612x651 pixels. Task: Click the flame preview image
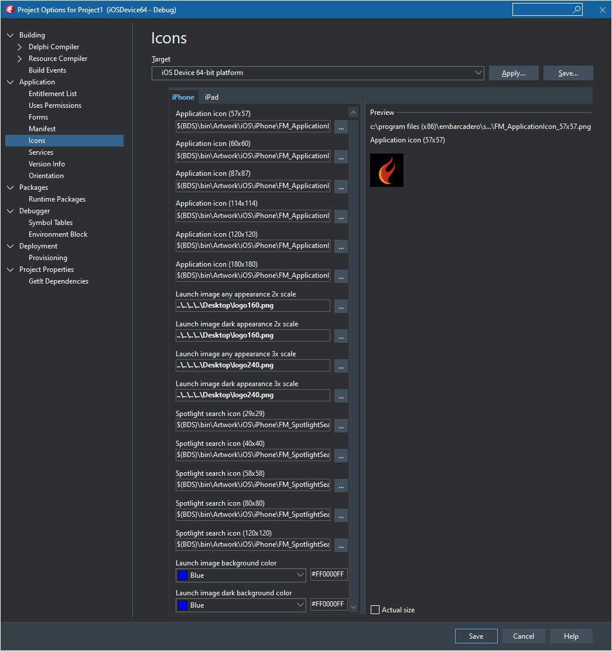click(387, 171)
